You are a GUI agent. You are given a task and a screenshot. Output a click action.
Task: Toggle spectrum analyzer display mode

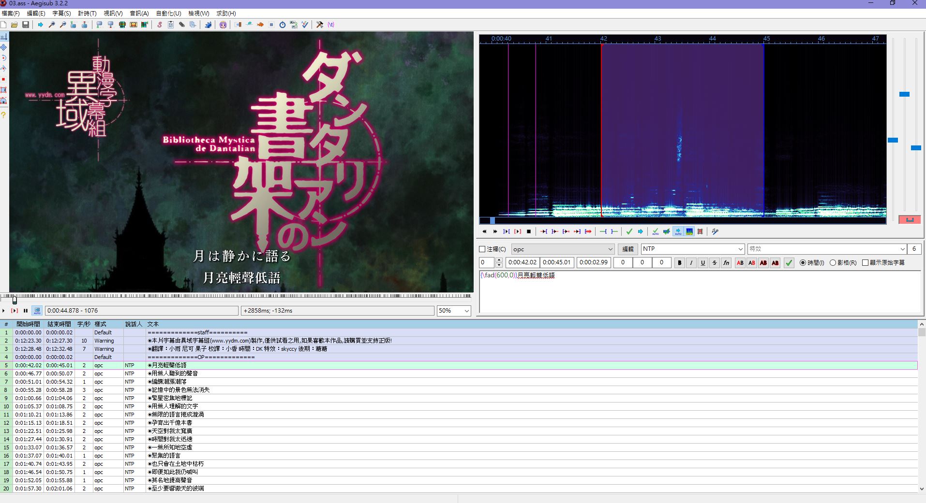[x=689, y=231]
